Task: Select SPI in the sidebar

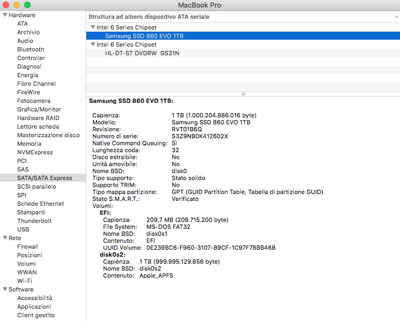Action: click(x=21, y=195)
